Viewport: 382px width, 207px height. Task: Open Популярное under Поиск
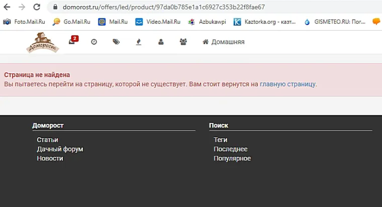[x=232, y=158]
